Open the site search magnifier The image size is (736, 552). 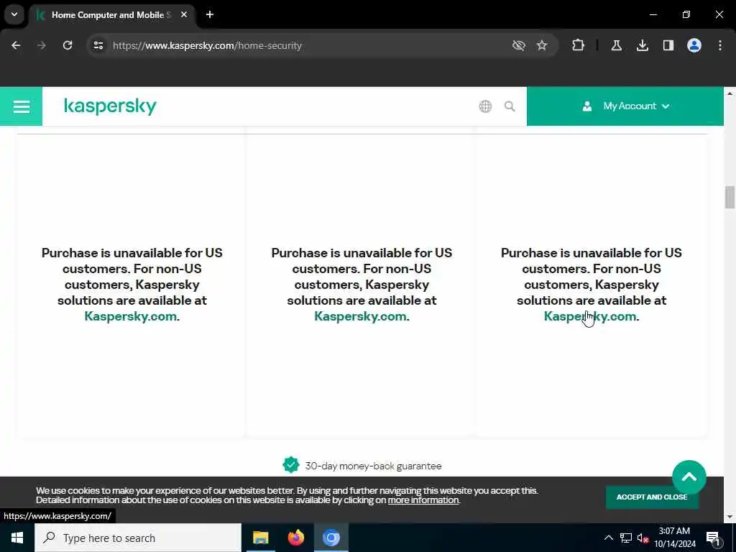tap(510, 106)
